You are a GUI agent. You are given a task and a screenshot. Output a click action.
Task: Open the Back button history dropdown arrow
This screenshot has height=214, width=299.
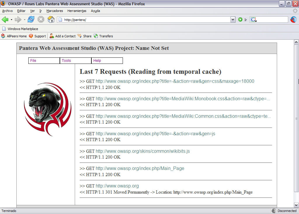pos(11,20)
